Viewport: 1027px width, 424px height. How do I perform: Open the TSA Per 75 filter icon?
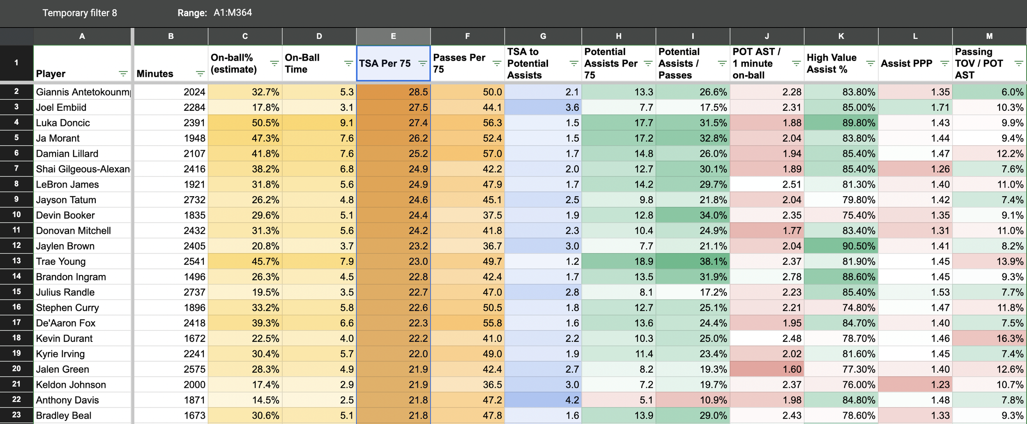click(422, 63)
